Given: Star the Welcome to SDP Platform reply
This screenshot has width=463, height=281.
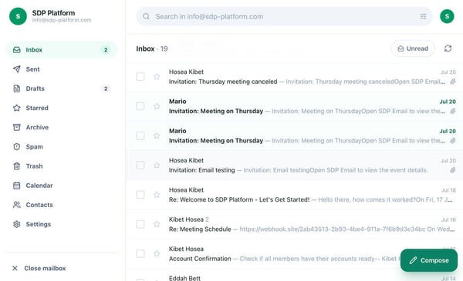Looking at the screenshot, I should pos(157,195).
